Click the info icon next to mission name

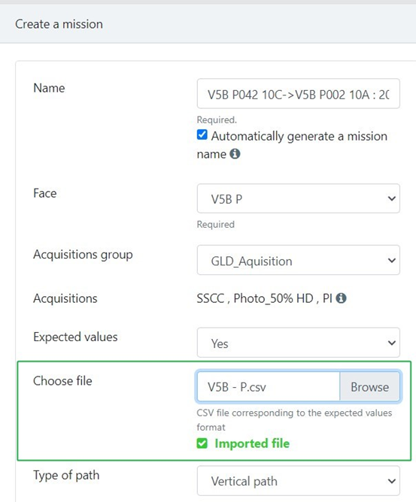click(235, 154)
